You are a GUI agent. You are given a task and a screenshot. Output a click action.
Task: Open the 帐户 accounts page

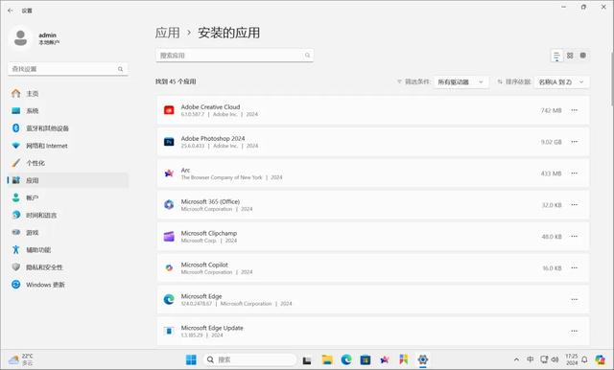(x=67, y=197)
